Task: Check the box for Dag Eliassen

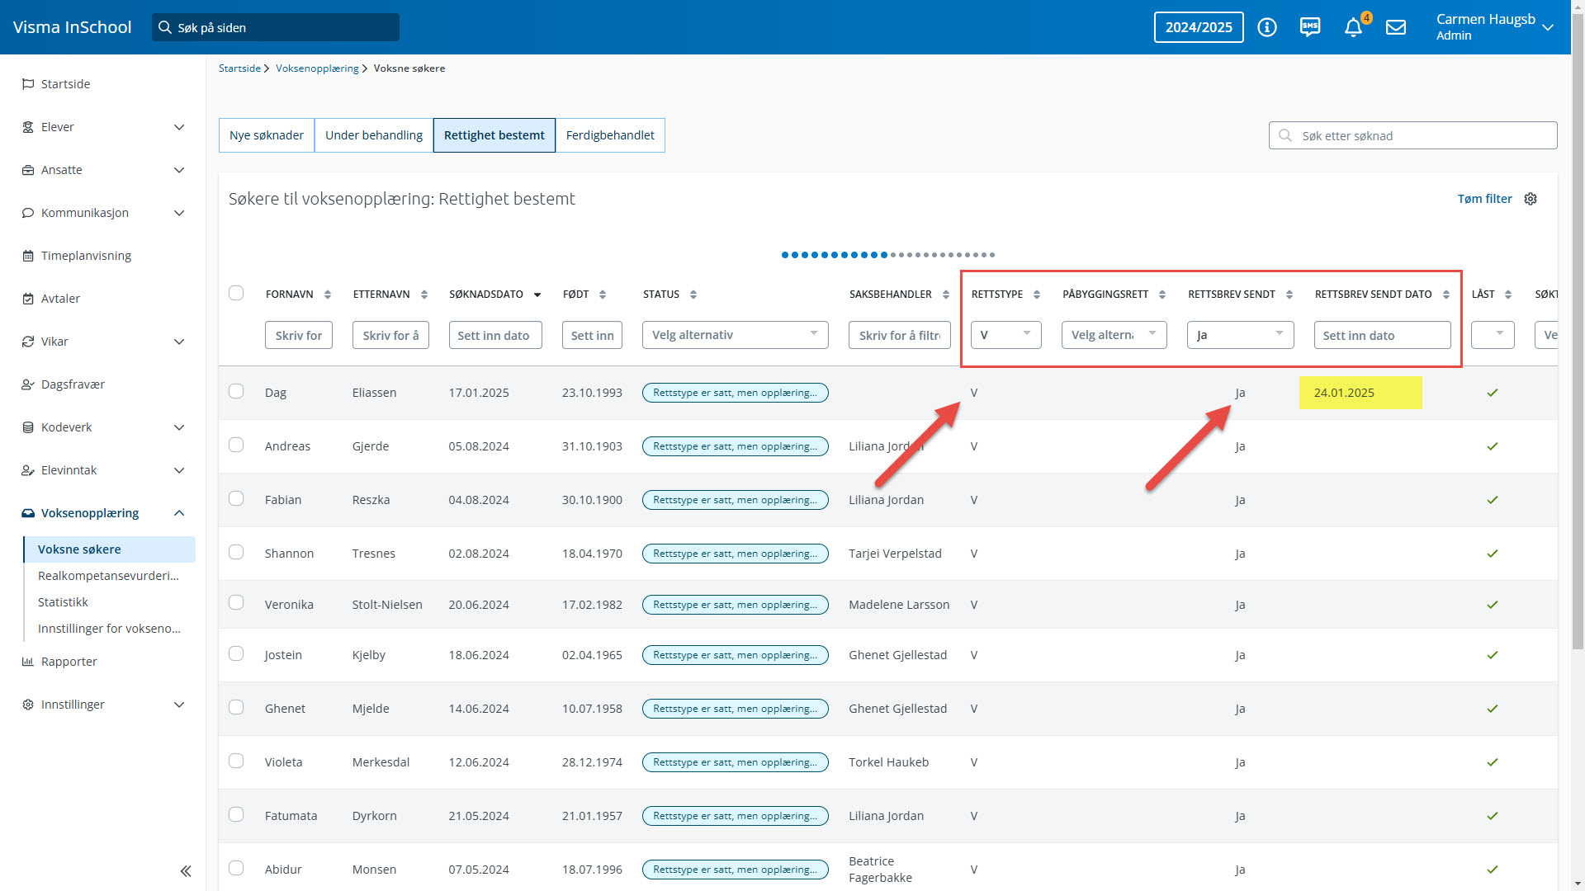Action: tap(236, 392)
